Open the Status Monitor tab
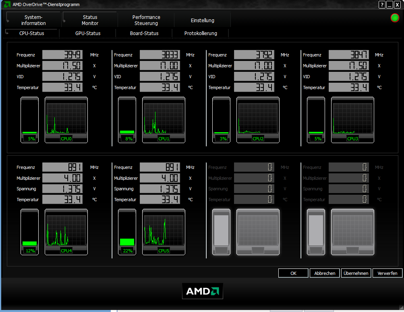This screenshot has height=312, width=404. 90,20
